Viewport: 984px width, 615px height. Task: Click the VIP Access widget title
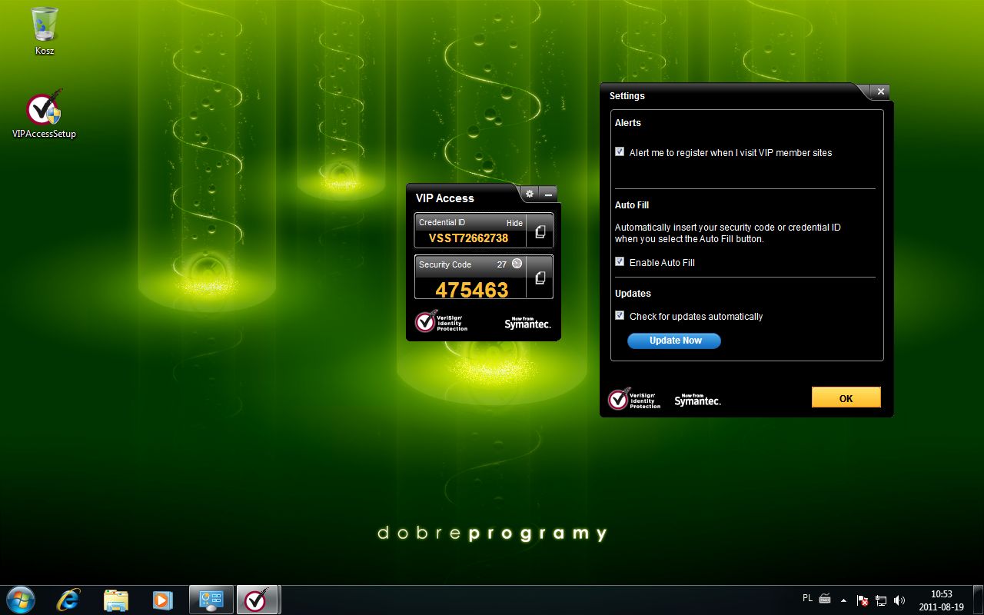444,198
